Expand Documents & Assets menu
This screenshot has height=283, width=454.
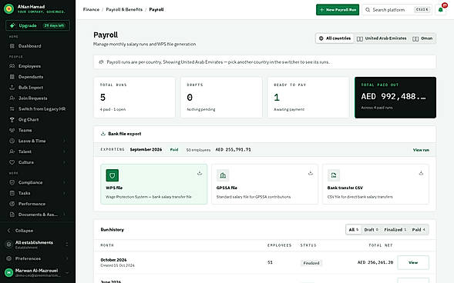click(x=38, y=215)
